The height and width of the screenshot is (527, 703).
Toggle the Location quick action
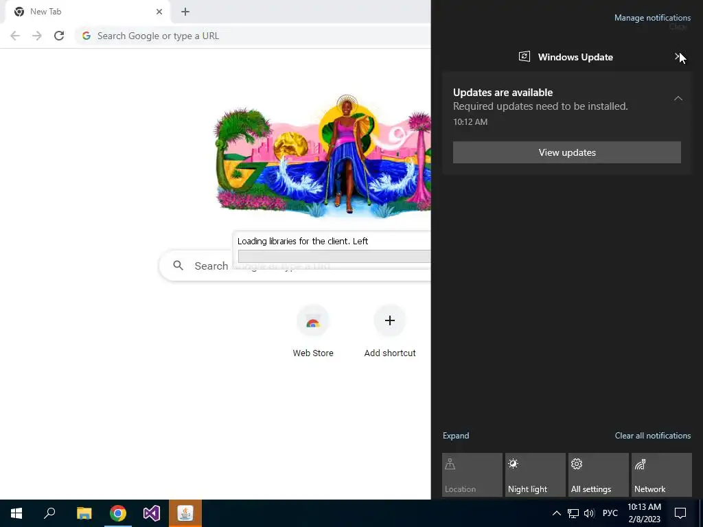[x=472, y=475]
